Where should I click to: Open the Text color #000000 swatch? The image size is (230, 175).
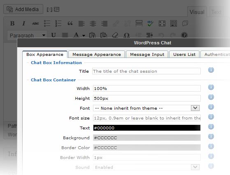(147, 128)
